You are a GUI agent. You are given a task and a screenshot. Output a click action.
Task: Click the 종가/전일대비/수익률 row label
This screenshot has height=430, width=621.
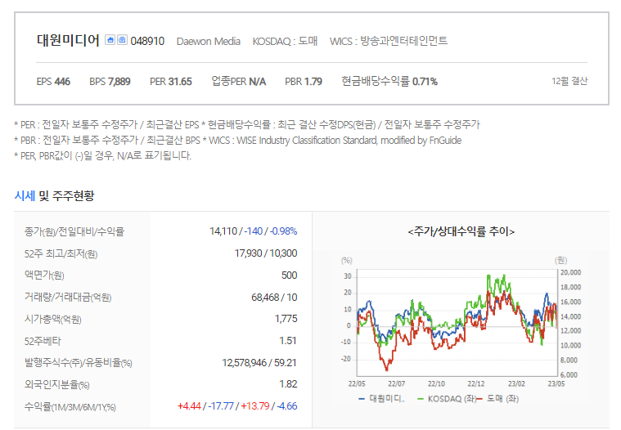pos(74,231)
